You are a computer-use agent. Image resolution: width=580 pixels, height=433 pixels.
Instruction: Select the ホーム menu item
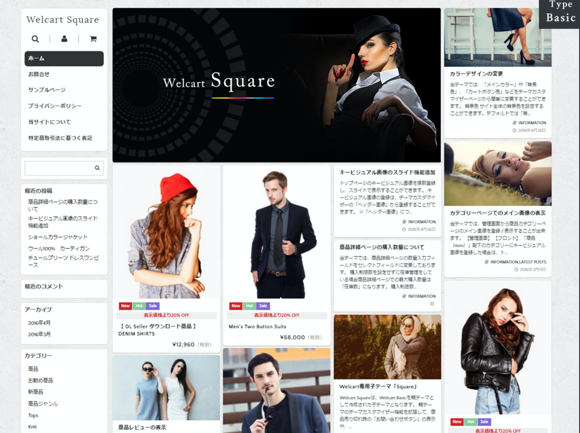64,58
